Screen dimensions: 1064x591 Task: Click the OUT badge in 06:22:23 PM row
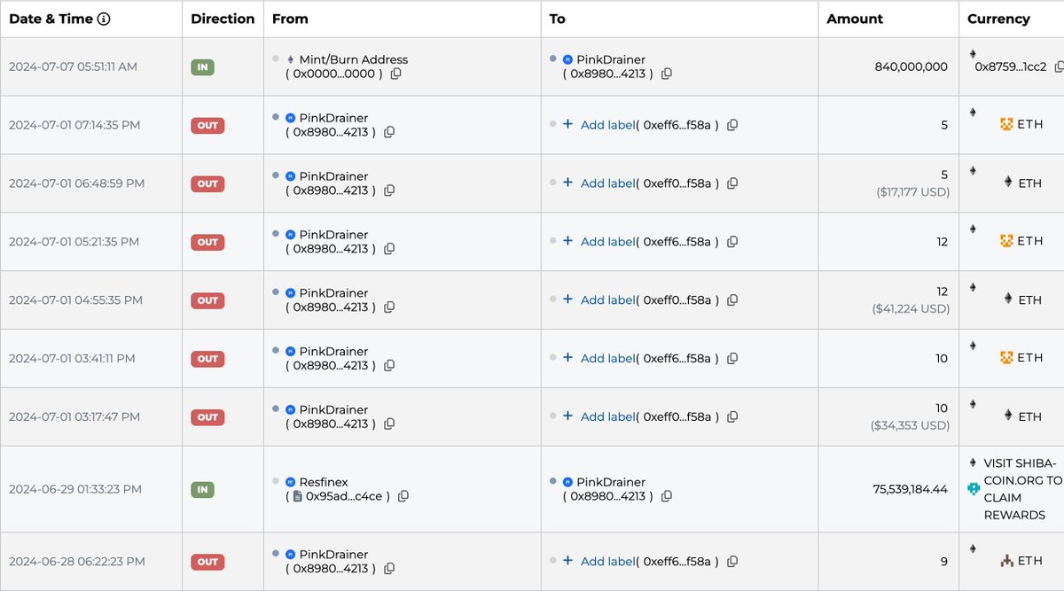(x=207, y=562)
